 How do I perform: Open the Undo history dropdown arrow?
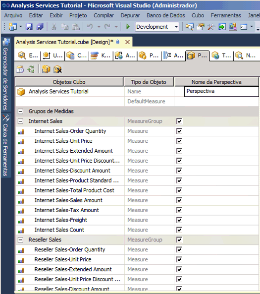[x=99, y=27]
